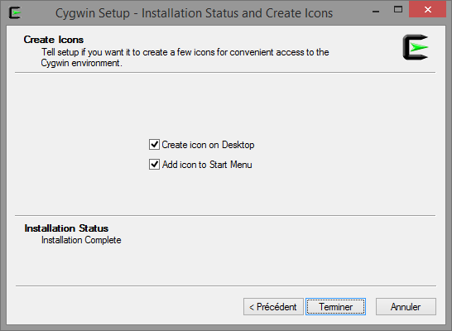
Task: Click the separator line above the bottom buttons
Action: coord(226,286)
